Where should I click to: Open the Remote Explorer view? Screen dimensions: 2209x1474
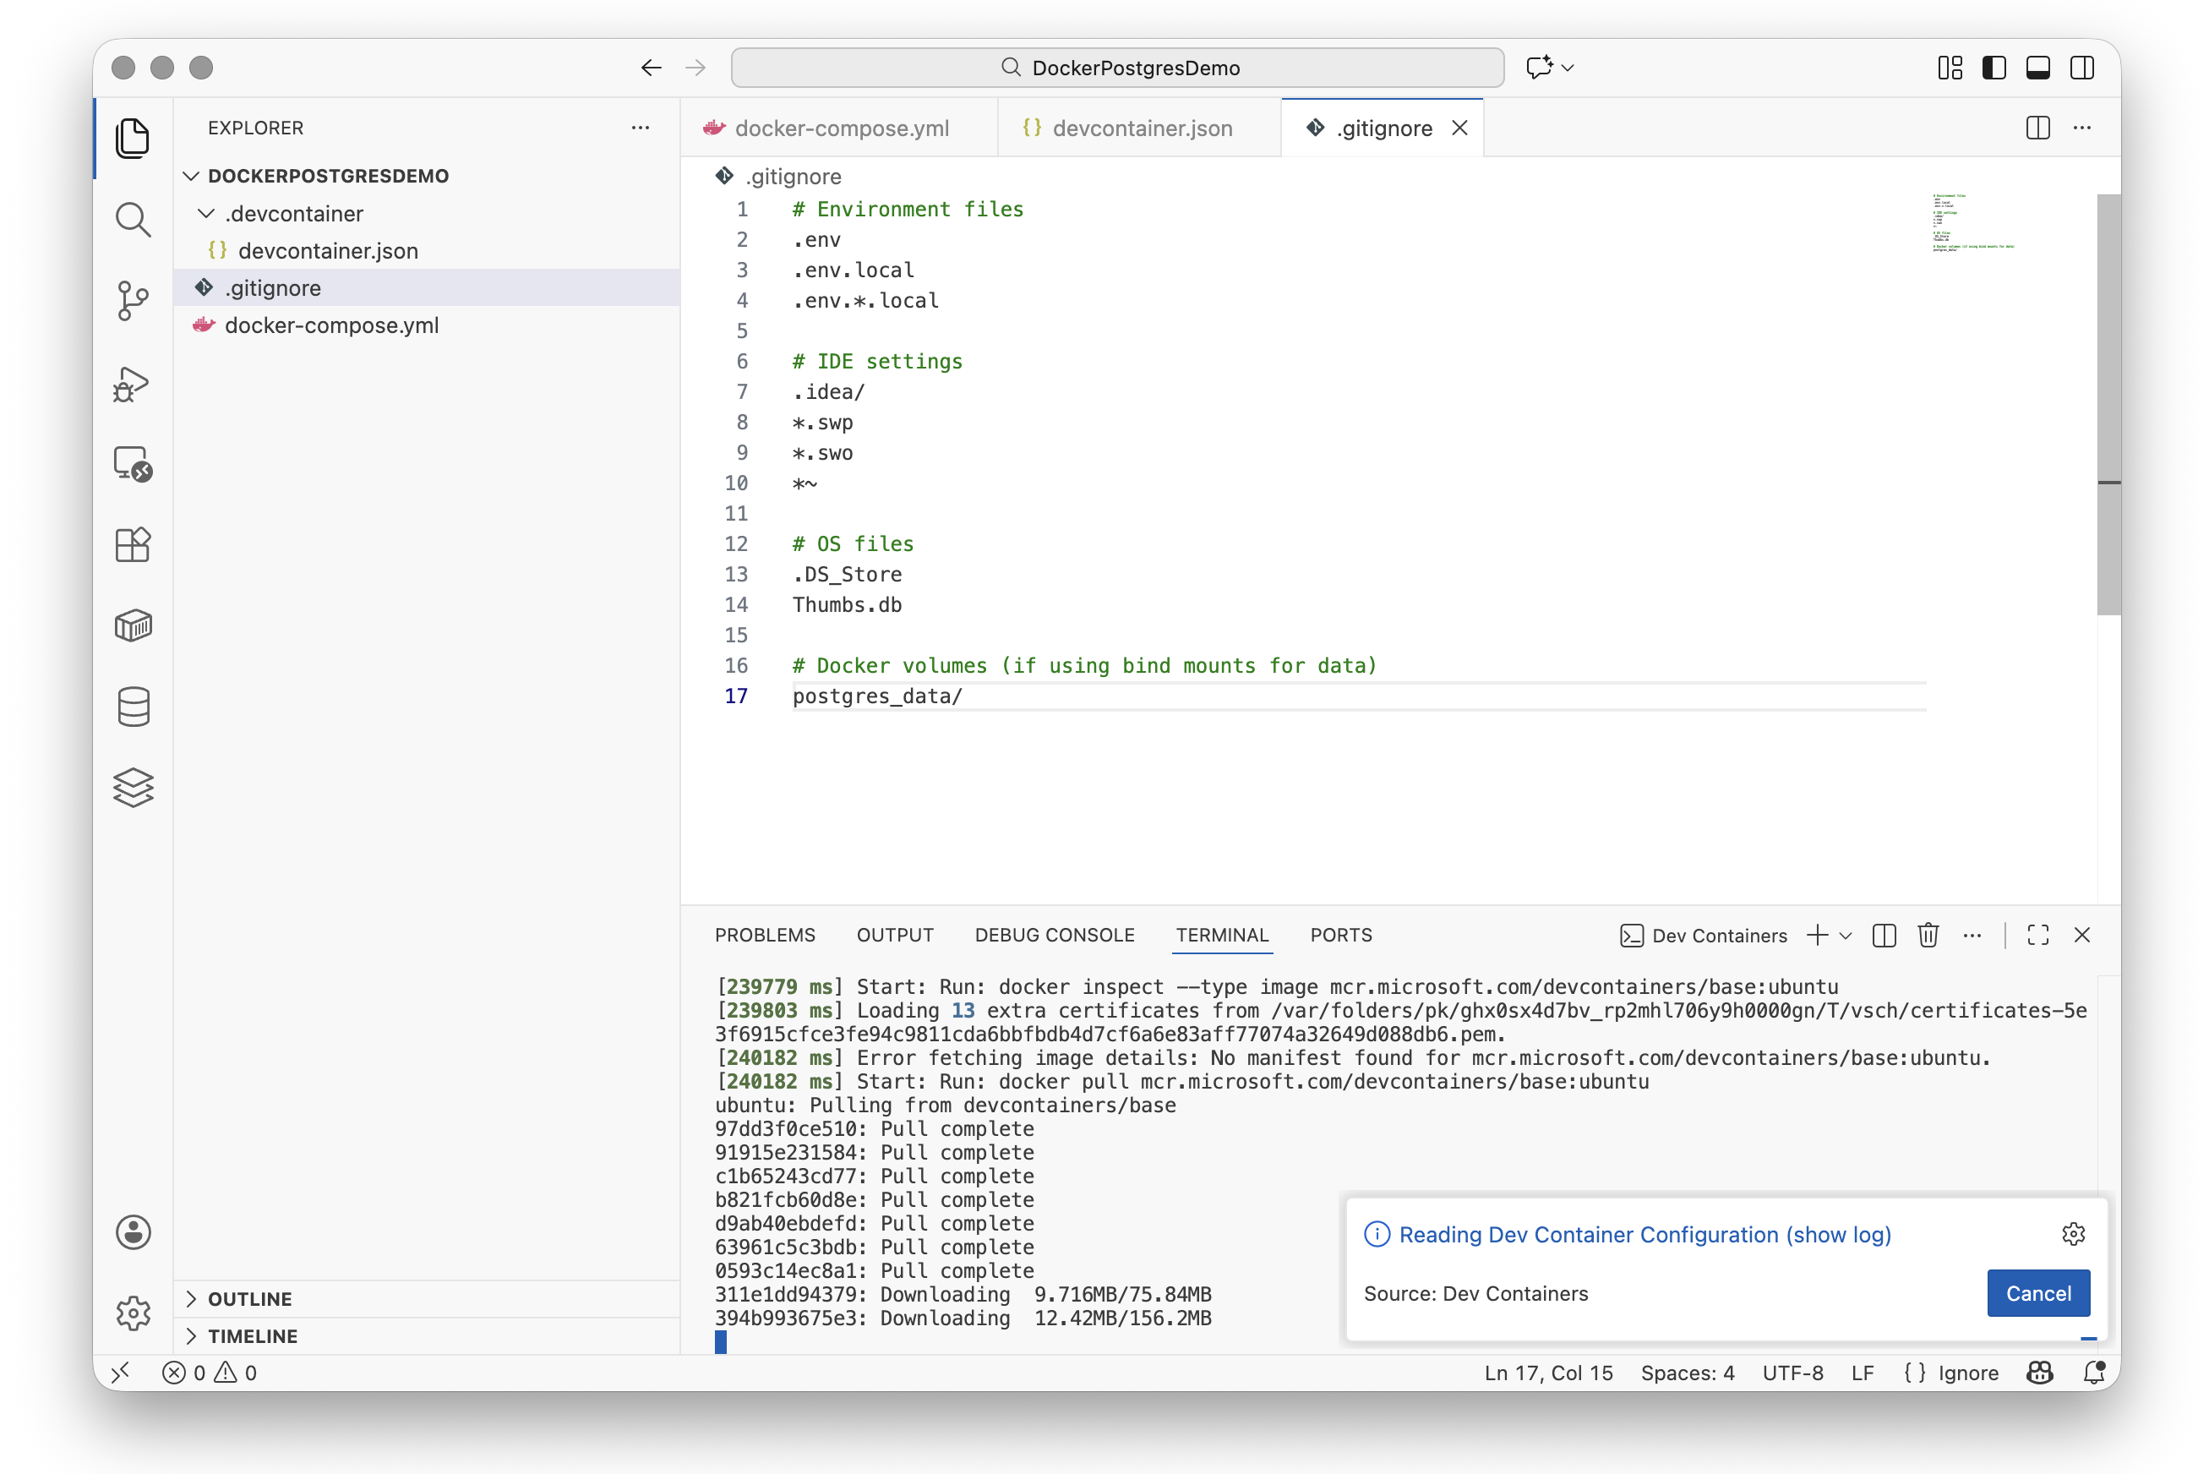point(133,463)
